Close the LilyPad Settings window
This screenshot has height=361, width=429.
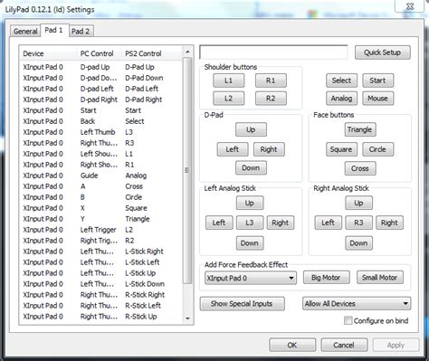coord(410,6)
